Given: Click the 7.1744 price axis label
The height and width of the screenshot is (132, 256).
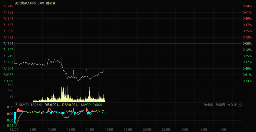Looking at the screenshot, I should click(8, 18).
